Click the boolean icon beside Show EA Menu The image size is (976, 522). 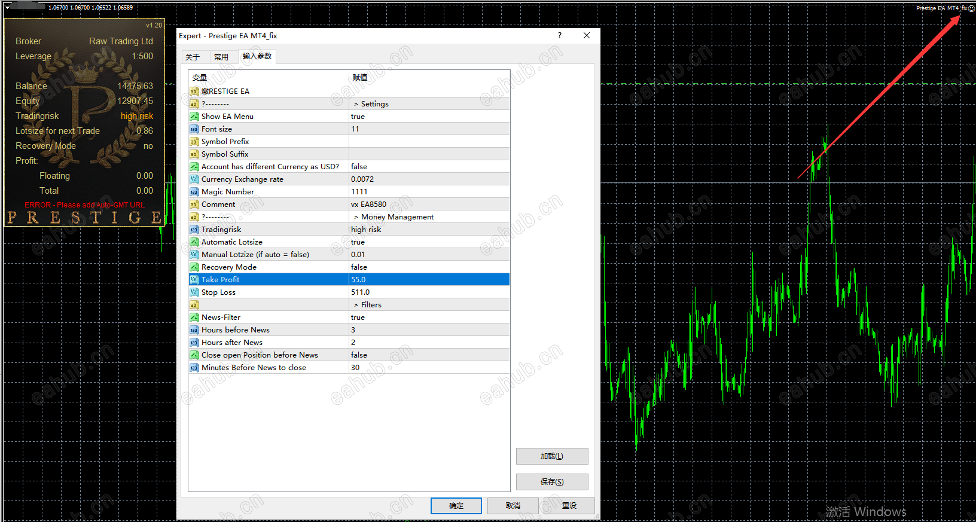pos(194,117)
